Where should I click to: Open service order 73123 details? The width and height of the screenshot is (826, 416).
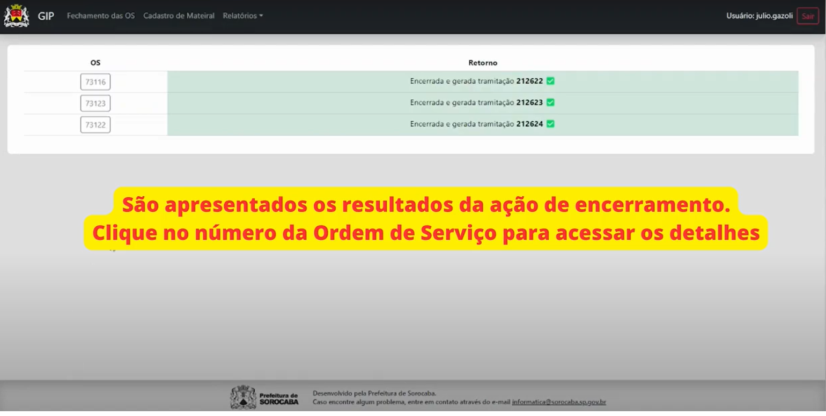[95, 103]
